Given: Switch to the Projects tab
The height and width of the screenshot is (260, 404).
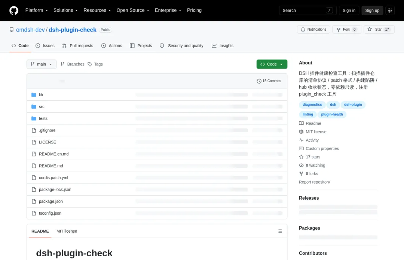Looking at the screenshot, I should pyautogui.click(x=141, y=46).
